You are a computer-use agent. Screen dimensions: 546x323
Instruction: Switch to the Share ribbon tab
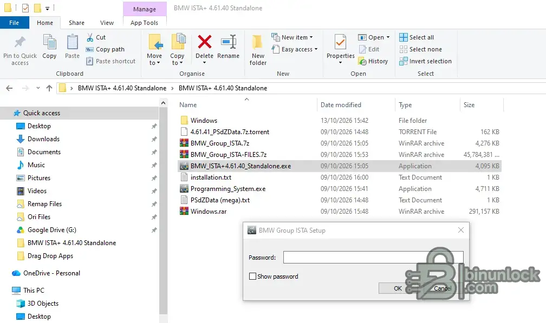(x=76, y=23)
